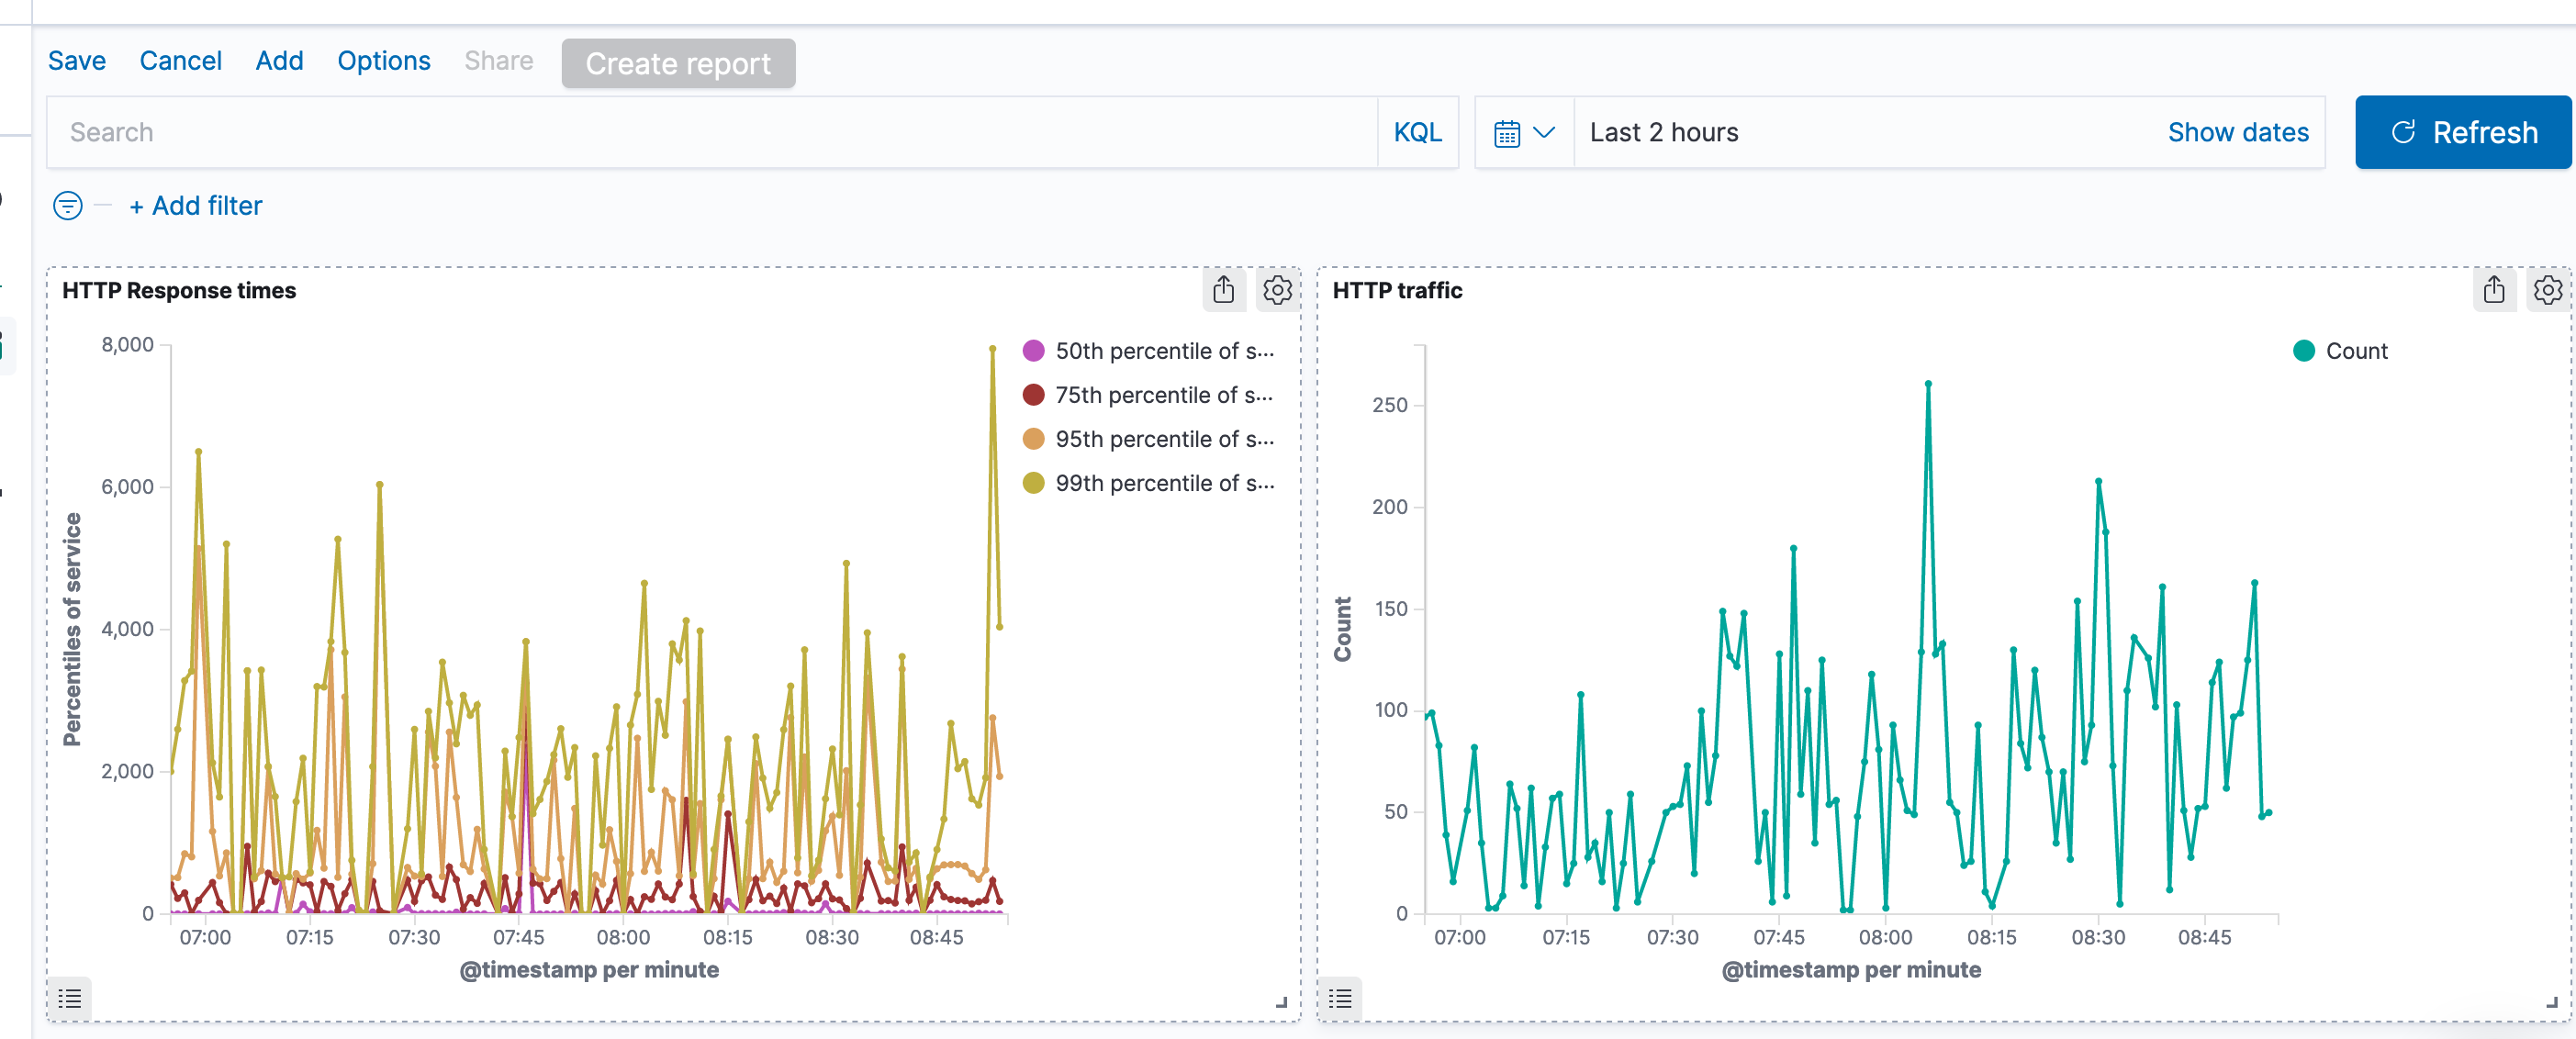Grab the HTTP traffic panel resize handle

pos(2552,1002)
